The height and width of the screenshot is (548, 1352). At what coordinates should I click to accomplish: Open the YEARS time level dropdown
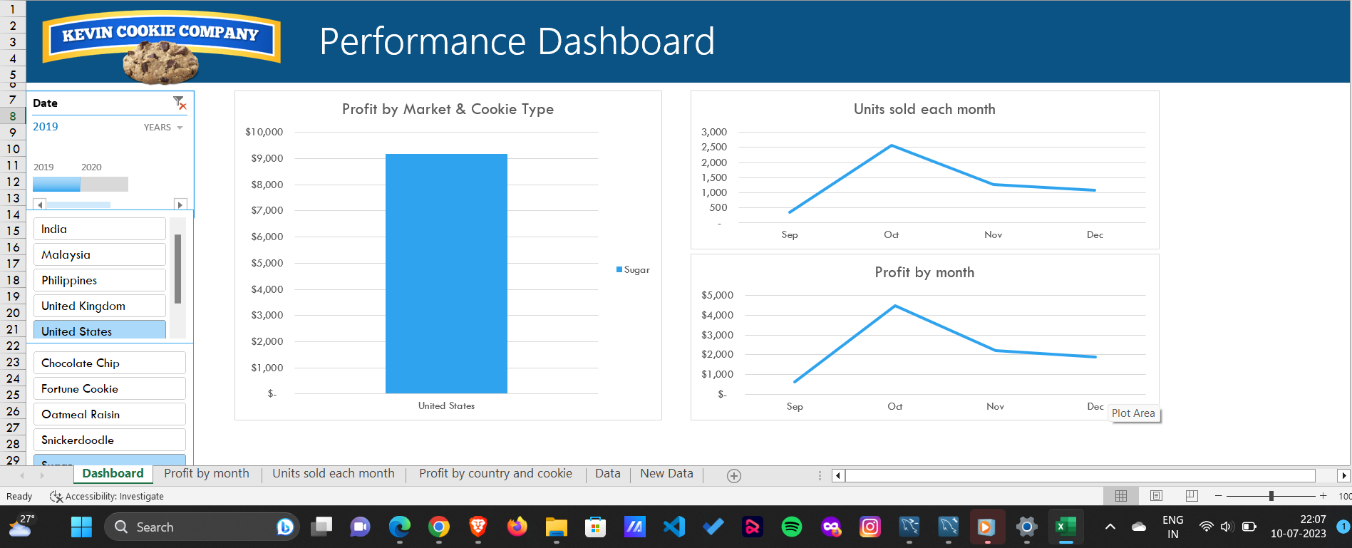[x=163, y=128]
